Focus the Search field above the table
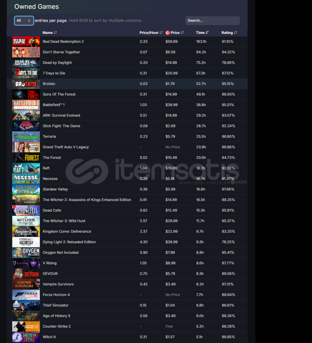 212,21
